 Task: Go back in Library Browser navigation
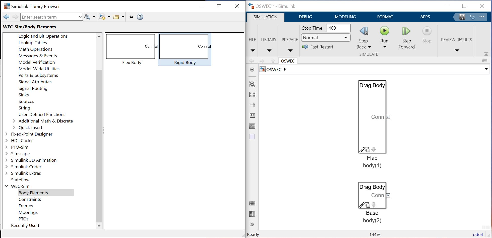pos(7,17)
